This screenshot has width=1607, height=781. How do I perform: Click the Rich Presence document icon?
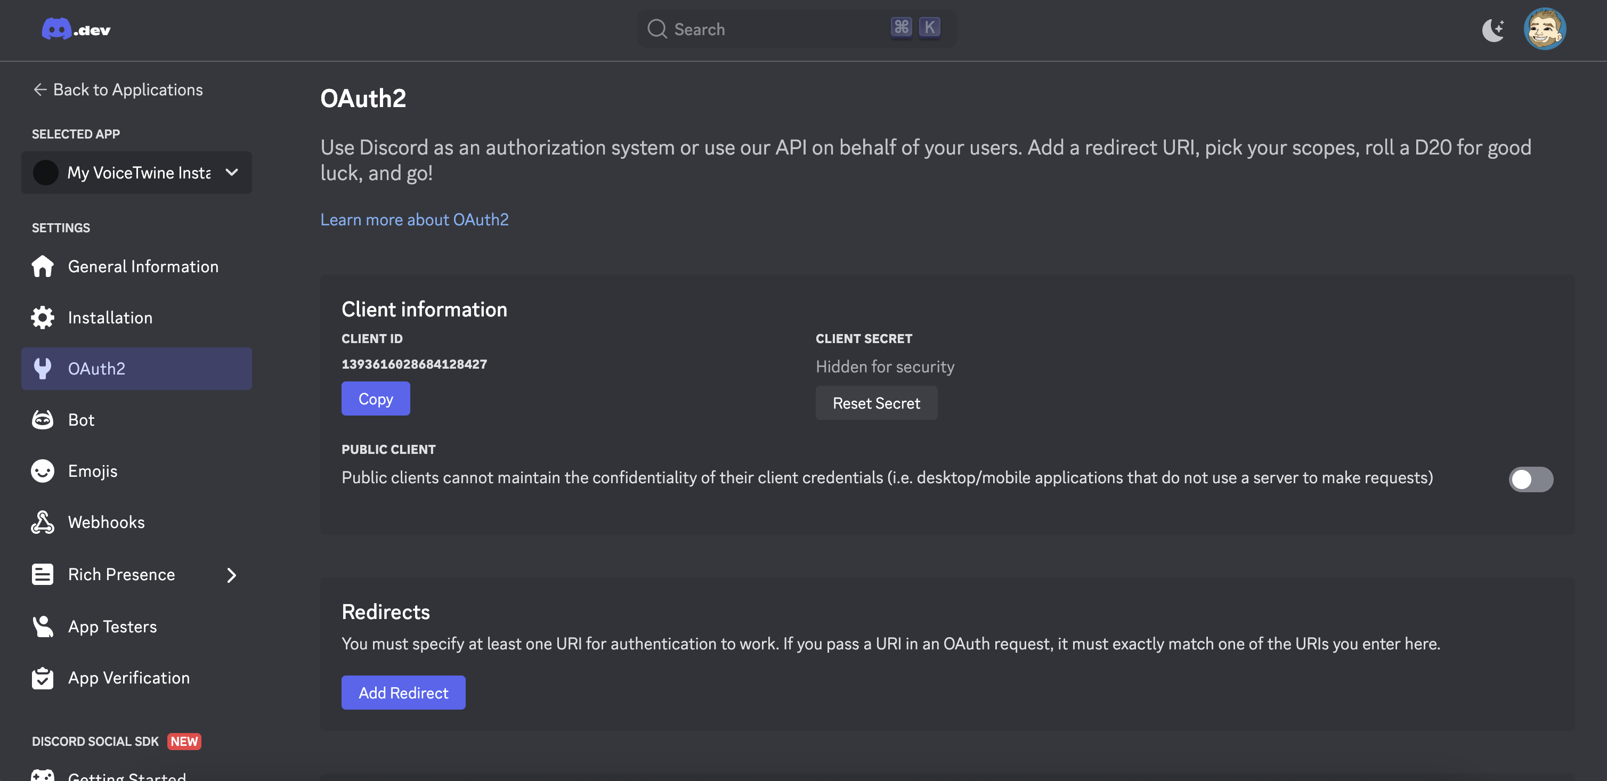[43, 574]
